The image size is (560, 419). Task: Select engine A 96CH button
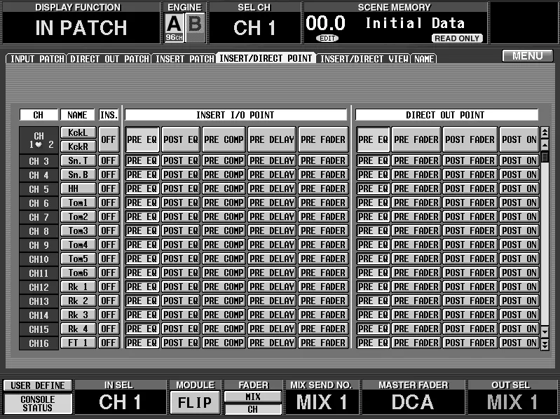point(175,27)
